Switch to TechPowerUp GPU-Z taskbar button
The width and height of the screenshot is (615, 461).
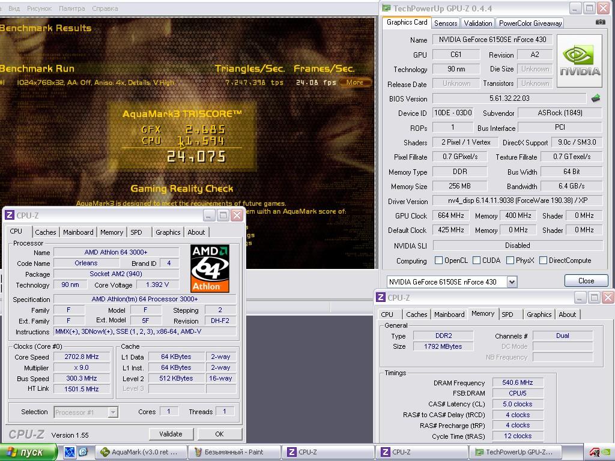[x=515, y=452]
